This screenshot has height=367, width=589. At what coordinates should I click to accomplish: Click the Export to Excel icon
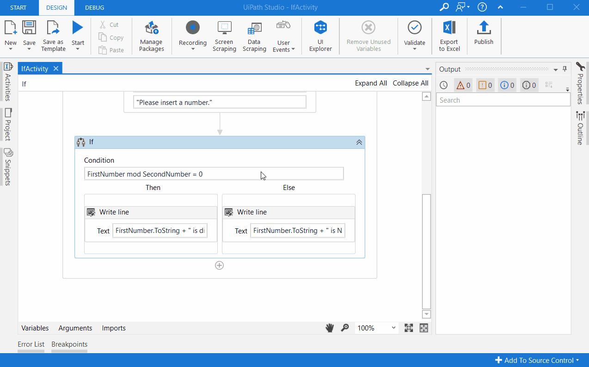tap(449, 29)
